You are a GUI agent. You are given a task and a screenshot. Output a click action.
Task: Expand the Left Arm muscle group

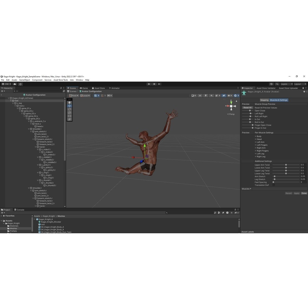256,142
